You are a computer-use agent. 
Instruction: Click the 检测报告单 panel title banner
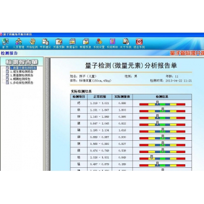22,62
